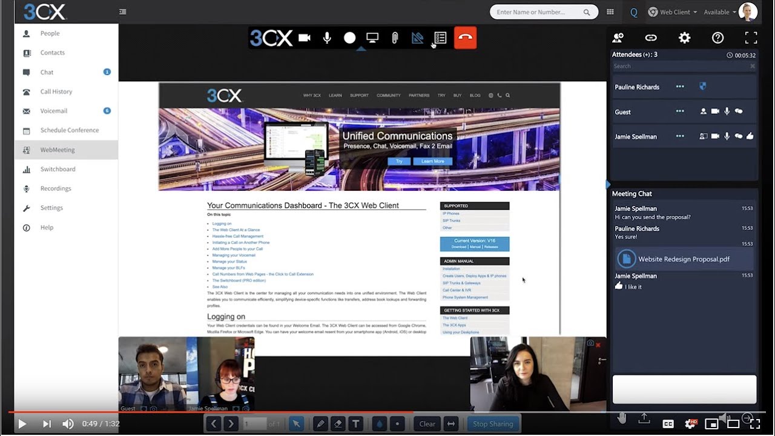Toggle Jamie Spellman's camera icon
The image size is (775, 436).
pyautogui.click(x=715, y=136)
